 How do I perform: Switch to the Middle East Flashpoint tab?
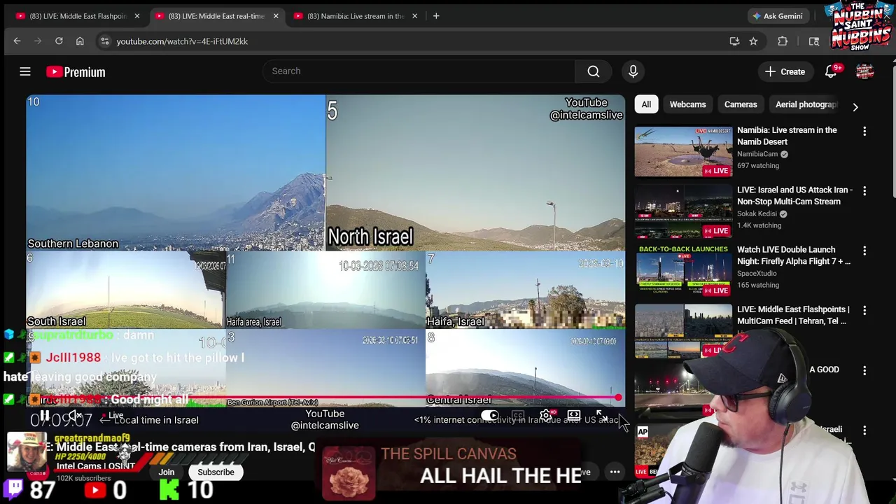click(77, 15)
